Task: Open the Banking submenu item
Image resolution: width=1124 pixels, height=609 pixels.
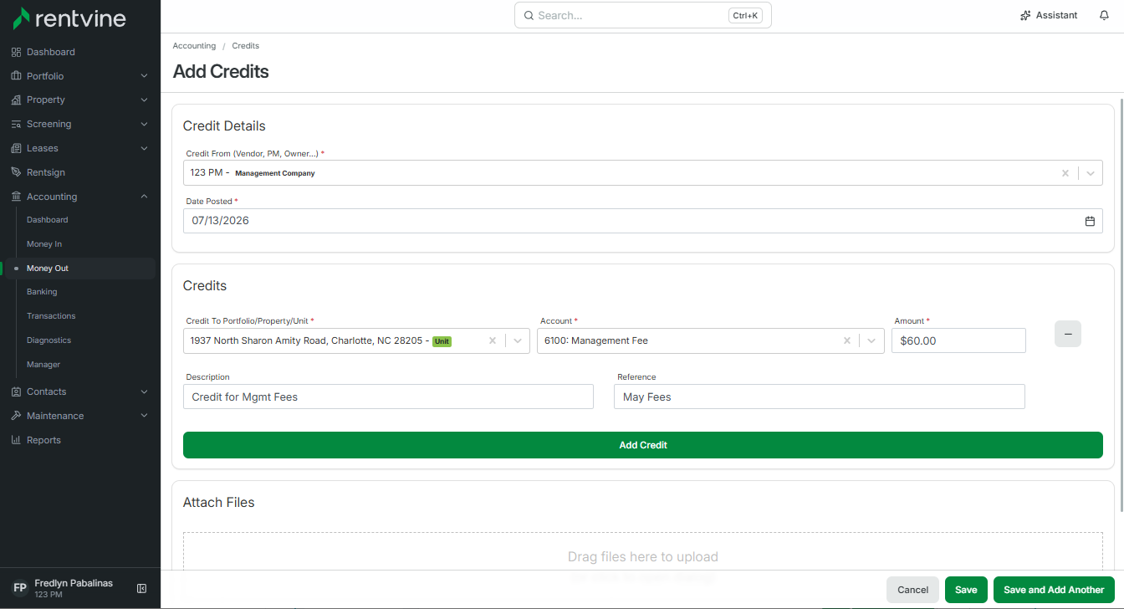Action: tap(42, 292)
